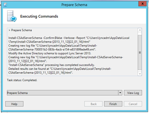149x113 pixels.
Task: Open the Prepare Schema combo box
Action: point(64,93)
